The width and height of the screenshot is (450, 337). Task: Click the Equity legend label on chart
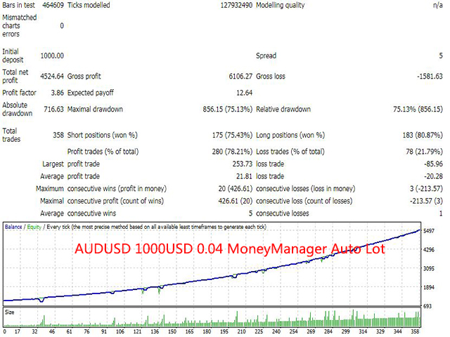[34, 227]
